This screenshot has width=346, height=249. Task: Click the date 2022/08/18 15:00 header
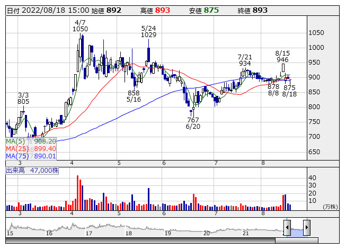[48, 11]
